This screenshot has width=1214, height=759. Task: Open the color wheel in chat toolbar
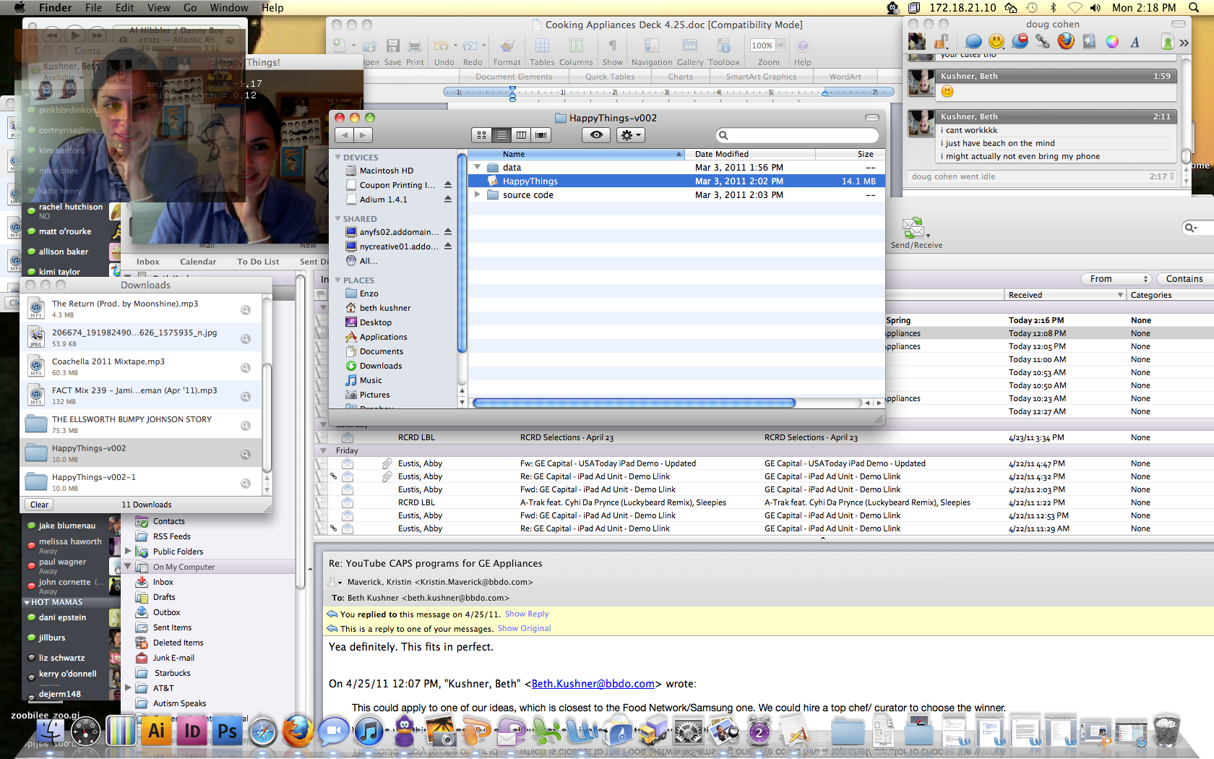click(x=1112, y=41)
